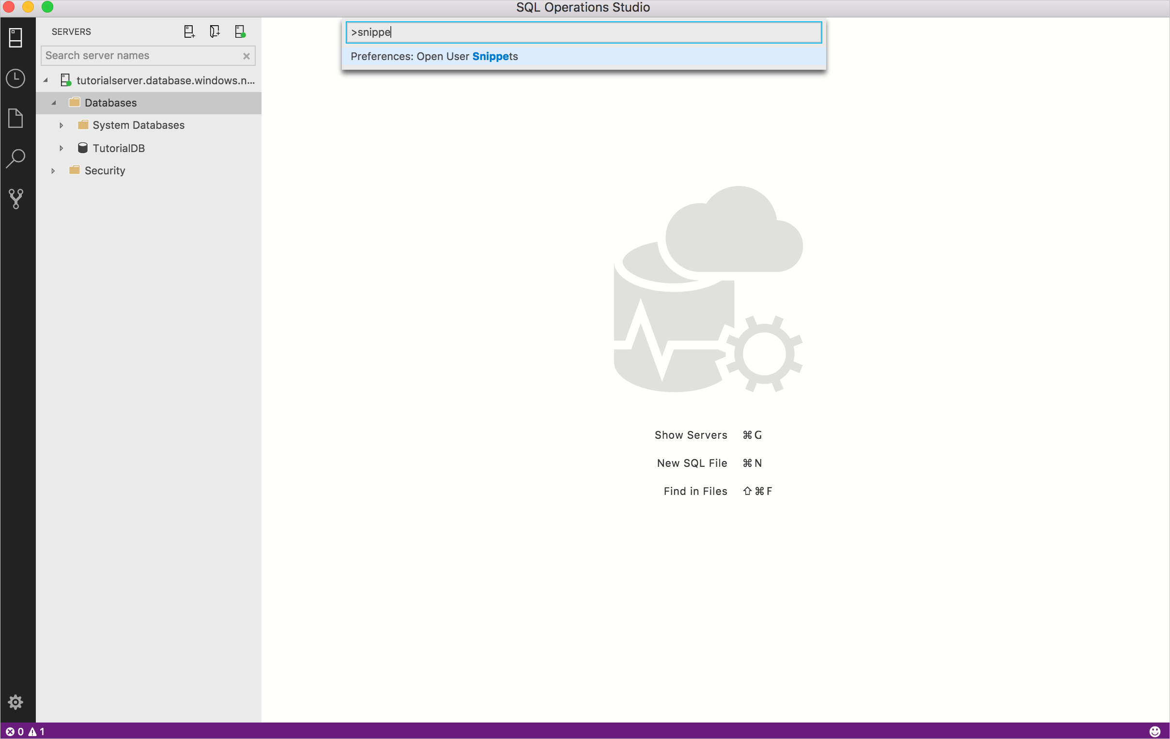Viewport: 1170px width, 739px height.
Task: Expand the System Databases tree node
Action: 61,125
